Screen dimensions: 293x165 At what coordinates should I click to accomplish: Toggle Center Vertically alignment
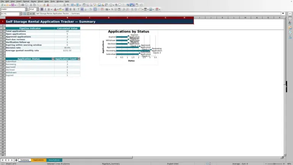coord(82,9)
